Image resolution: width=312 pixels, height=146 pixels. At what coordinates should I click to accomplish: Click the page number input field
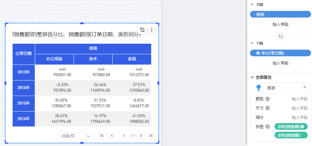click(x=124, y=136)
